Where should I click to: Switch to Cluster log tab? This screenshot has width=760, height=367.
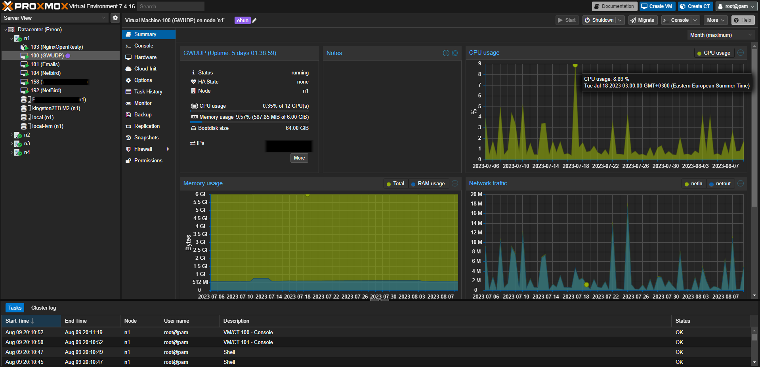pos(44,308)
